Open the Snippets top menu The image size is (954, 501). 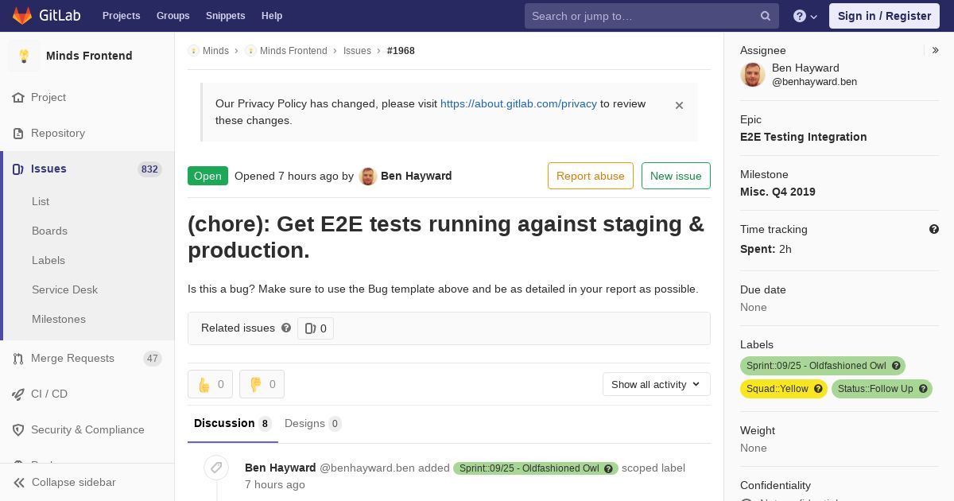click(225, 16)
